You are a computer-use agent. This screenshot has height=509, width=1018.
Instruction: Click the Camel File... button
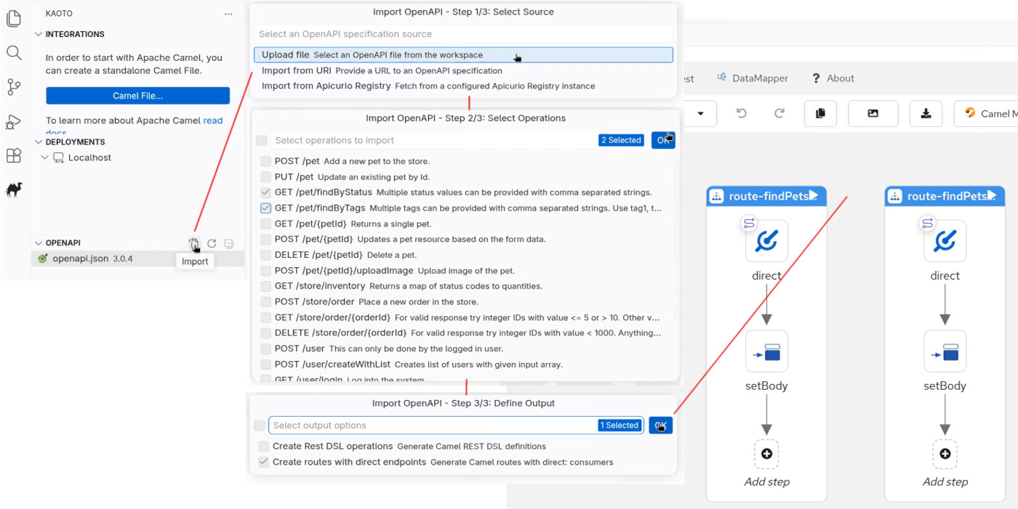[137, 96]
